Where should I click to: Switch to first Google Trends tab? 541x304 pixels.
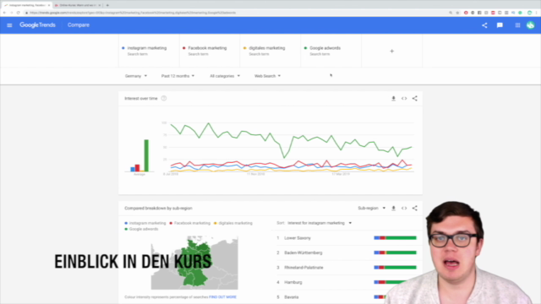pos(26,5)
